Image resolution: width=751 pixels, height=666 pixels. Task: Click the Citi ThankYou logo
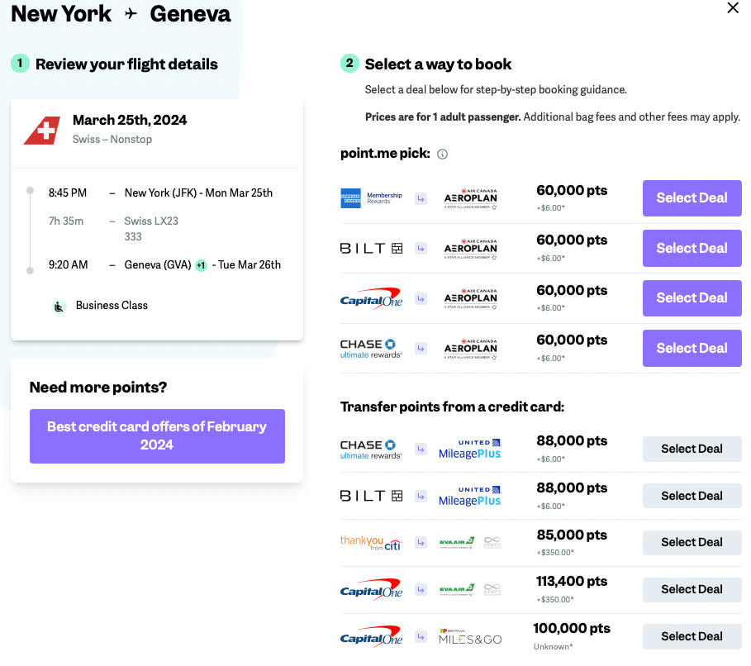tap(371, 543)
